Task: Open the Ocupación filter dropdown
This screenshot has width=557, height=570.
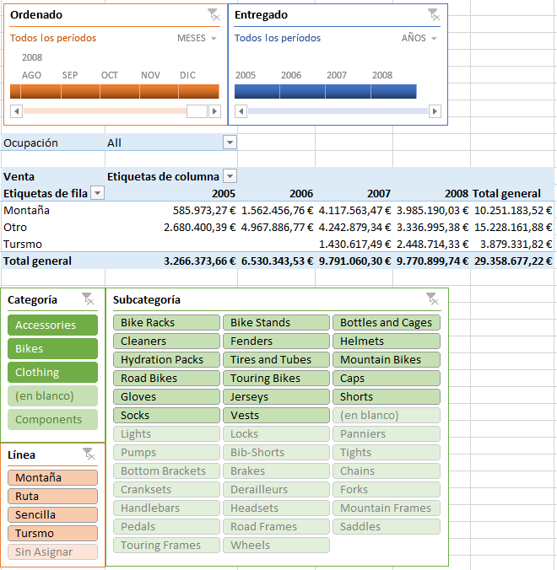Action: 230,142
